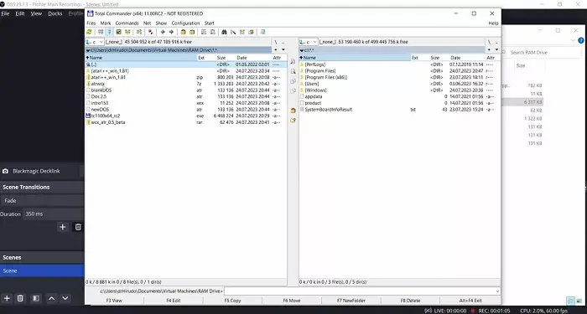Open the Commands menu
Viewport: 587px width, 314px height.
tap(127, 23)
